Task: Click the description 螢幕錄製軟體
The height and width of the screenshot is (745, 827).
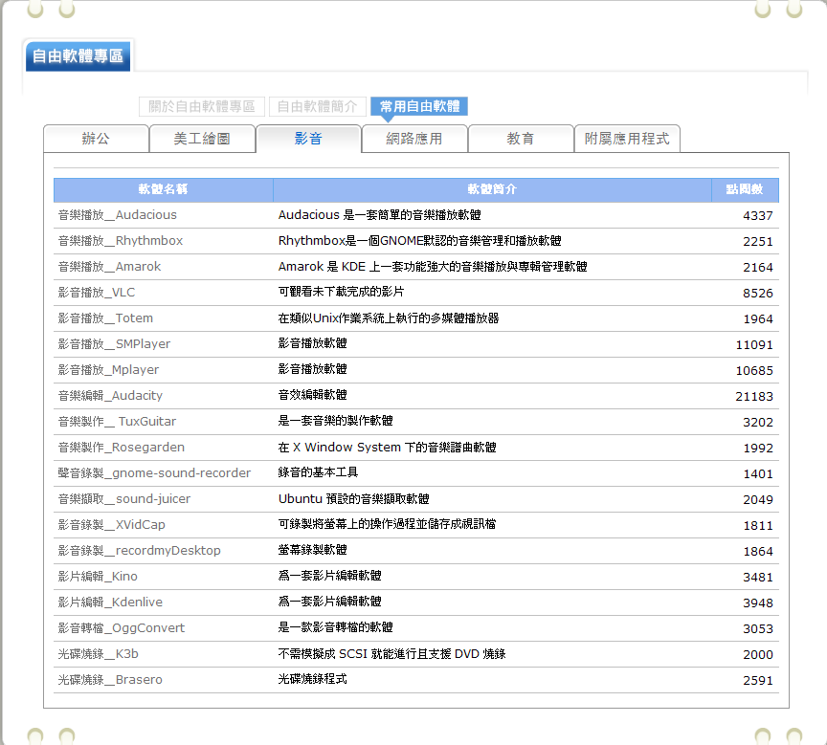Action: [313, 550]
